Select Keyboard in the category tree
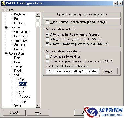 [x=20, y=14]
